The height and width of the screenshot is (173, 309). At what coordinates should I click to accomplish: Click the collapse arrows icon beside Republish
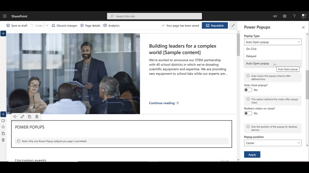(x=233, y=26)
